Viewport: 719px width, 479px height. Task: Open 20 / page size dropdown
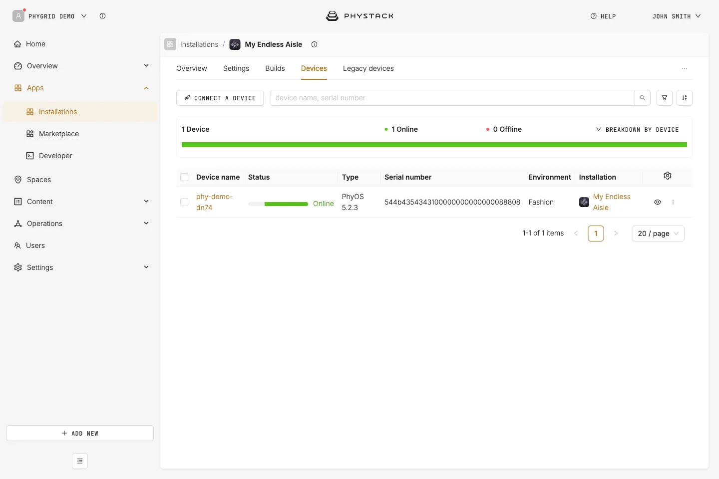[x=658, y=234]
